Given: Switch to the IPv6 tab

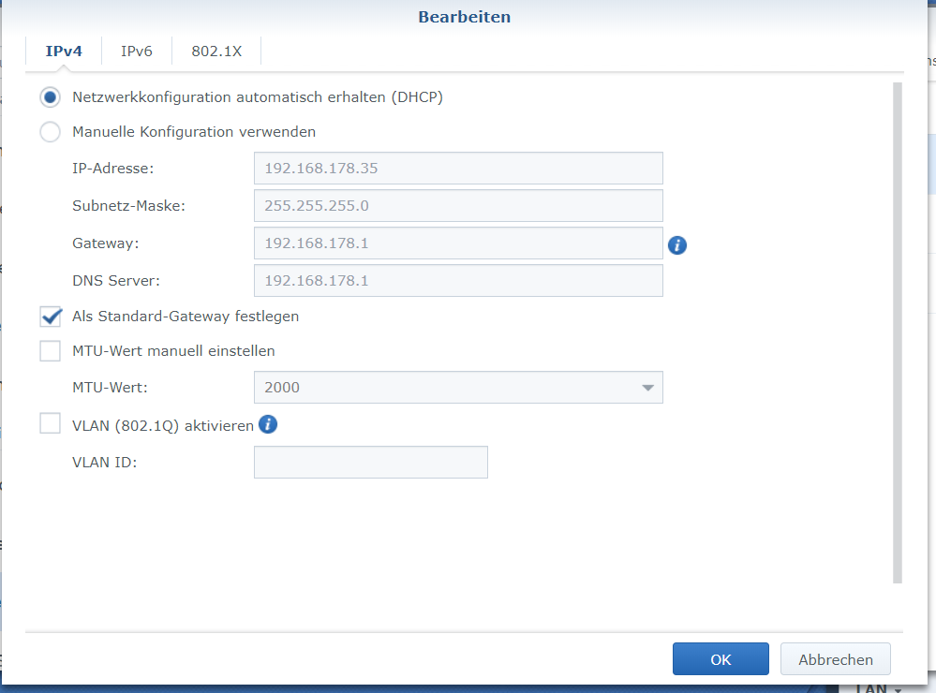Looking at the screenshot, I should pyautogui.click(x=137, y=52).
